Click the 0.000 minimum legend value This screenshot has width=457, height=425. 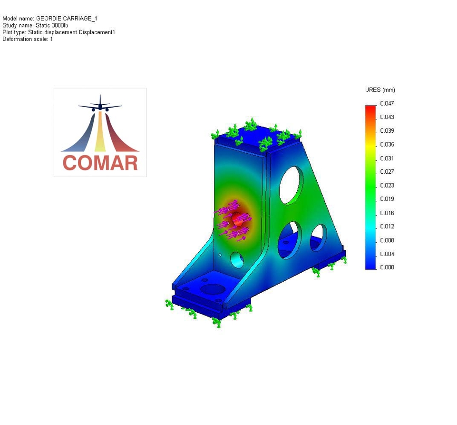387,267
